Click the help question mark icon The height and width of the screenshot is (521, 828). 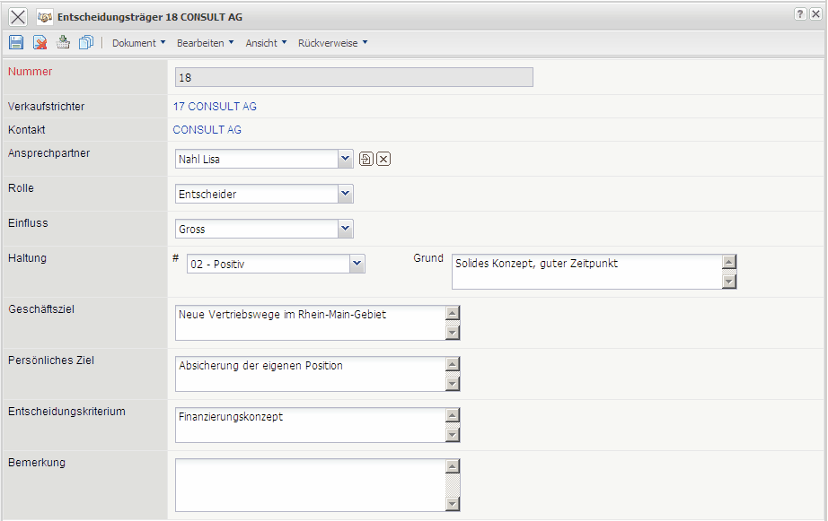coord(799,15)
